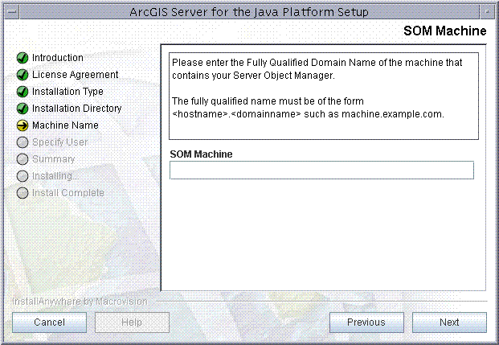Select the Introduction step label
This screenshot has height=345, width=499.
click(x=58, y=58)
